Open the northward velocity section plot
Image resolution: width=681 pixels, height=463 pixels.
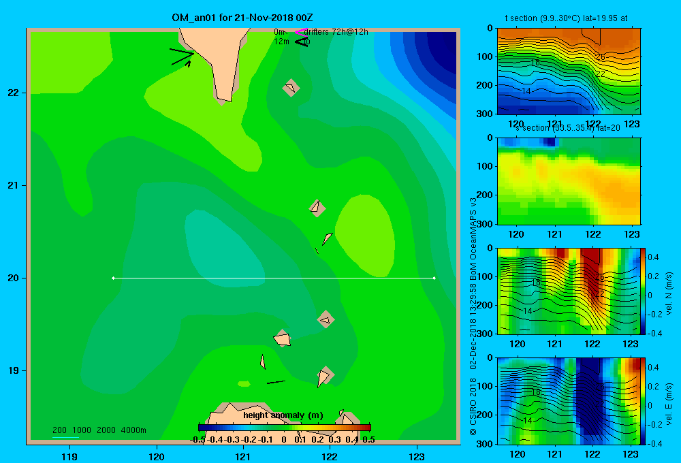[569, 291]
